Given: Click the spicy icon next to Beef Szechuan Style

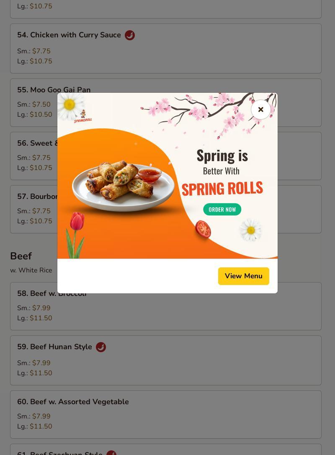Looking at the screenshot, I should point(111,452).
